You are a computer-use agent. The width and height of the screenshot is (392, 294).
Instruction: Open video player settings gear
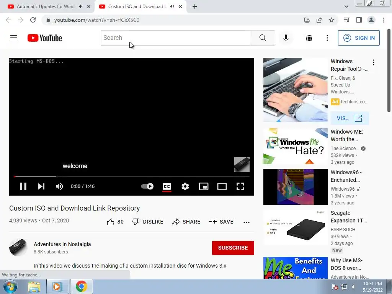click(x=185, y=186)
